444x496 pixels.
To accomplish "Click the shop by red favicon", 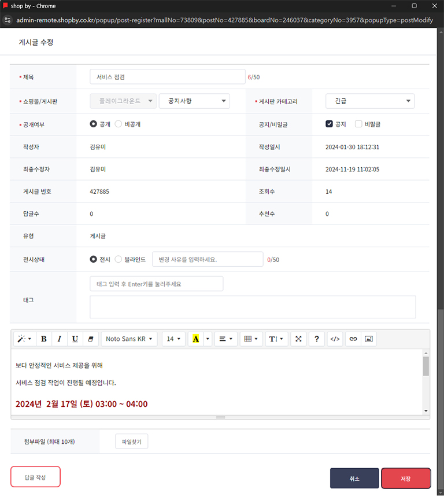I will coord(5,5).
